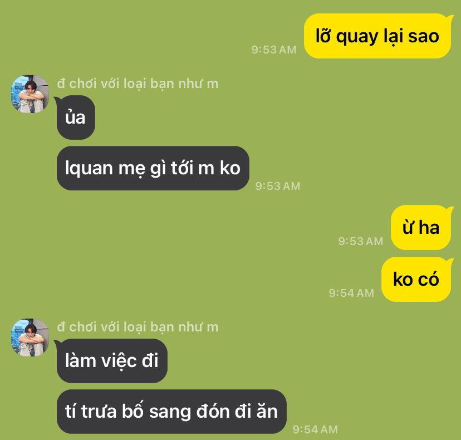This screenshot has width=461, height=440.
Task: Click the 9:53 AM timestamp beside 'ừ ha'
Action: 361,241
